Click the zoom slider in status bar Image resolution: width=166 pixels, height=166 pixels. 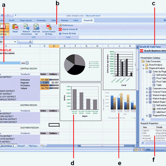click(x=160, y=149)
